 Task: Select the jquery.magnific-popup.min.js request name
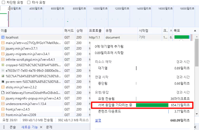point(33,98)
